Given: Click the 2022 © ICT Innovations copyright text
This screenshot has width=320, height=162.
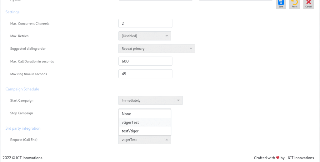Looking at the screenshot, I should pyautogui.click(x=22, y=158).
